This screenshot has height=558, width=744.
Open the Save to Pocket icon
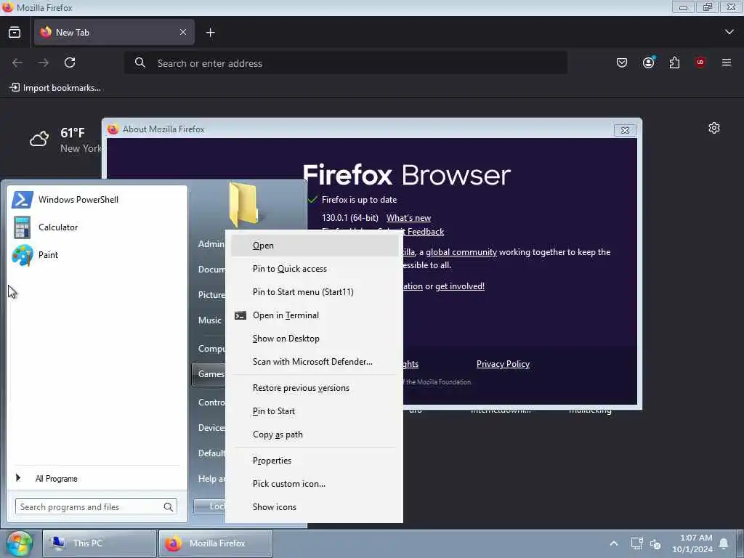tap(622, 62)
